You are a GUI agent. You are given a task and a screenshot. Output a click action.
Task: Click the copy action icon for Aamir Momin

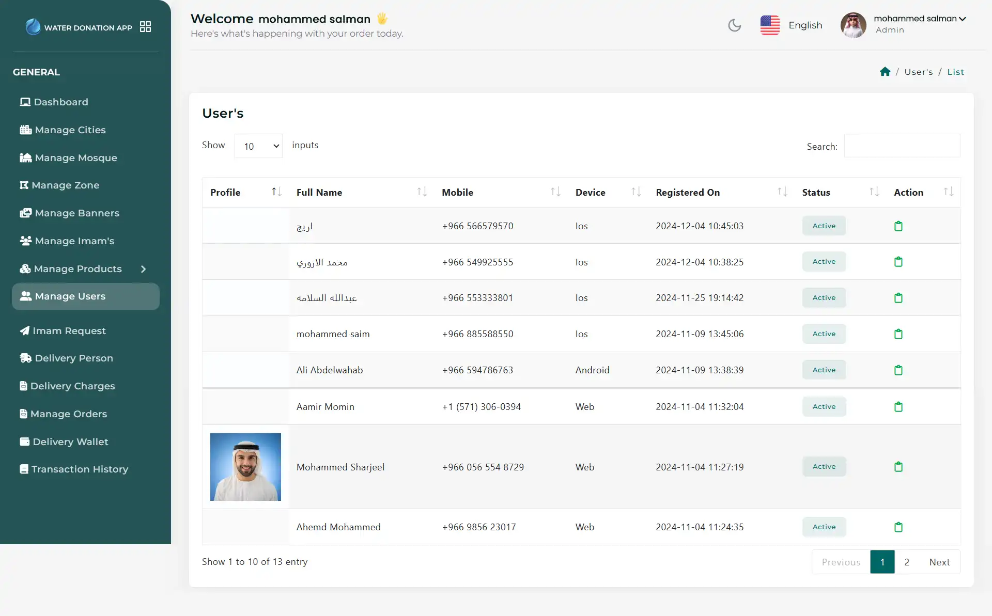click(898, 406)
